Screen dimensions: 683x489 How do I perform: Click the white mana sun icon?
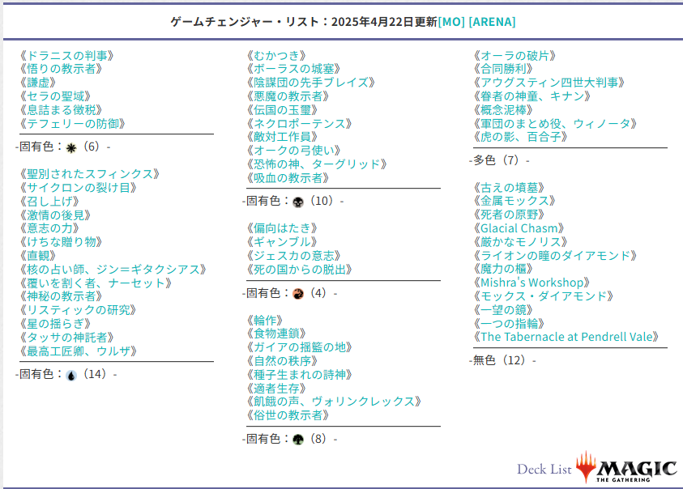71,148
